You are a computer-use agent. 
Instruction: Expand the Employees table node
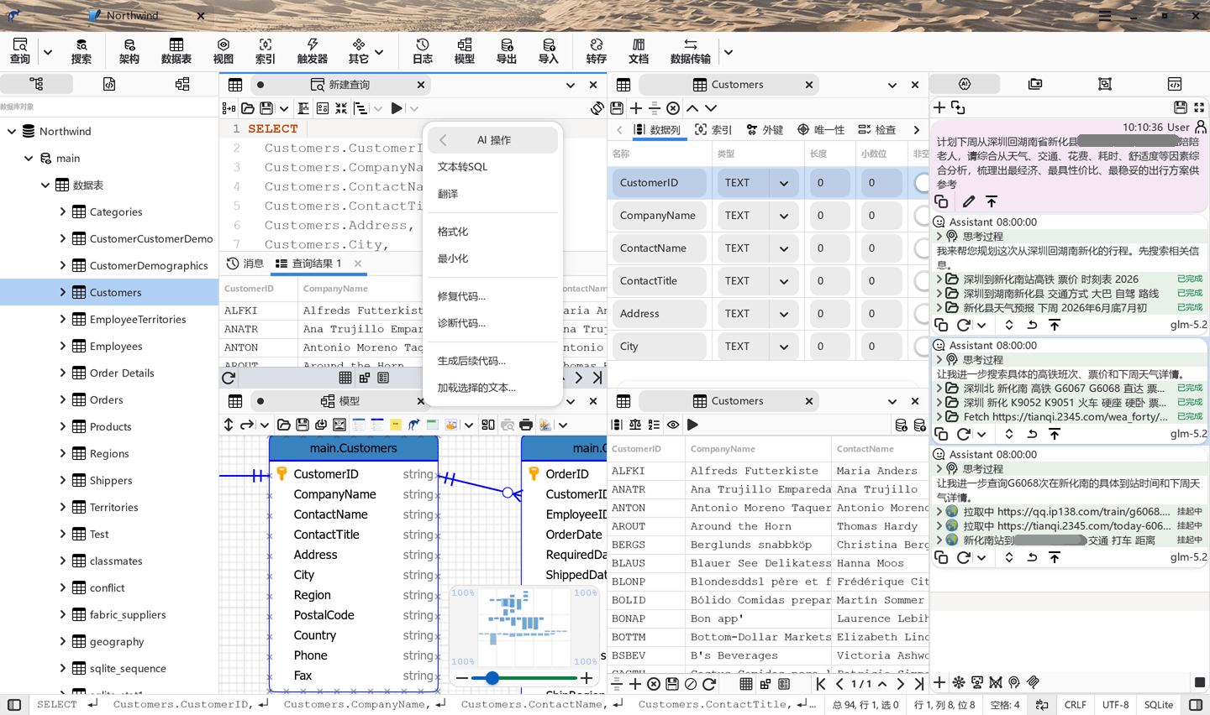(x=62, y=346)
